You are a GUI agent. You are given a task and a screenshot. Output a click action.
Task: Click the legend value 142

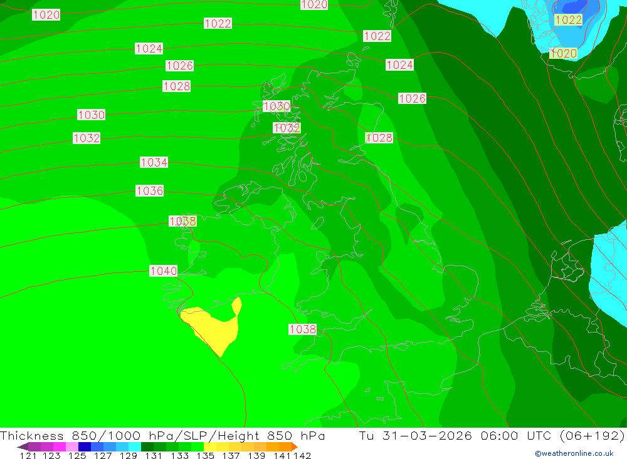point(302,455)
